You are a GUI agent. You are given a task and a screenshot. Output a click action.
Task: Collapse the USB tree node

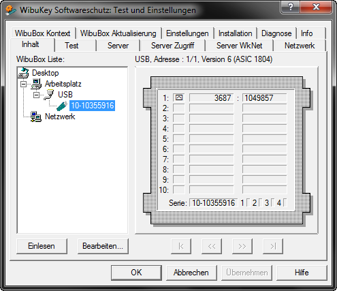36,95
